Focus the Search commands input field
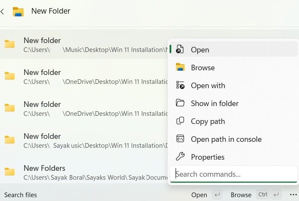 pyautogui.click(x=234, y=174)
